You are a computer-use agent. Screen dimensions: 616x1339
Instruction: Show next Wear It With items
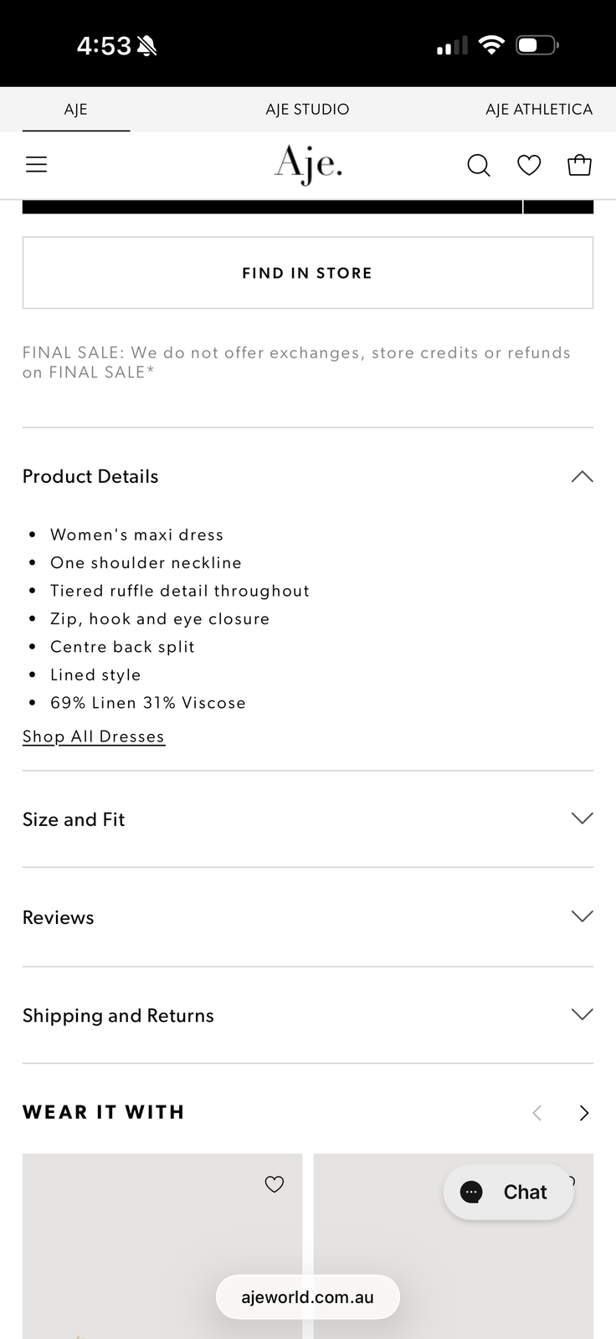coord(584,1112)
